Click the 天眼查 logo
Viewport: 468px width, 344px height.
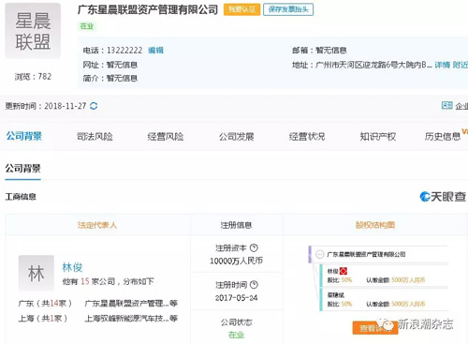[x=443, y=197]
